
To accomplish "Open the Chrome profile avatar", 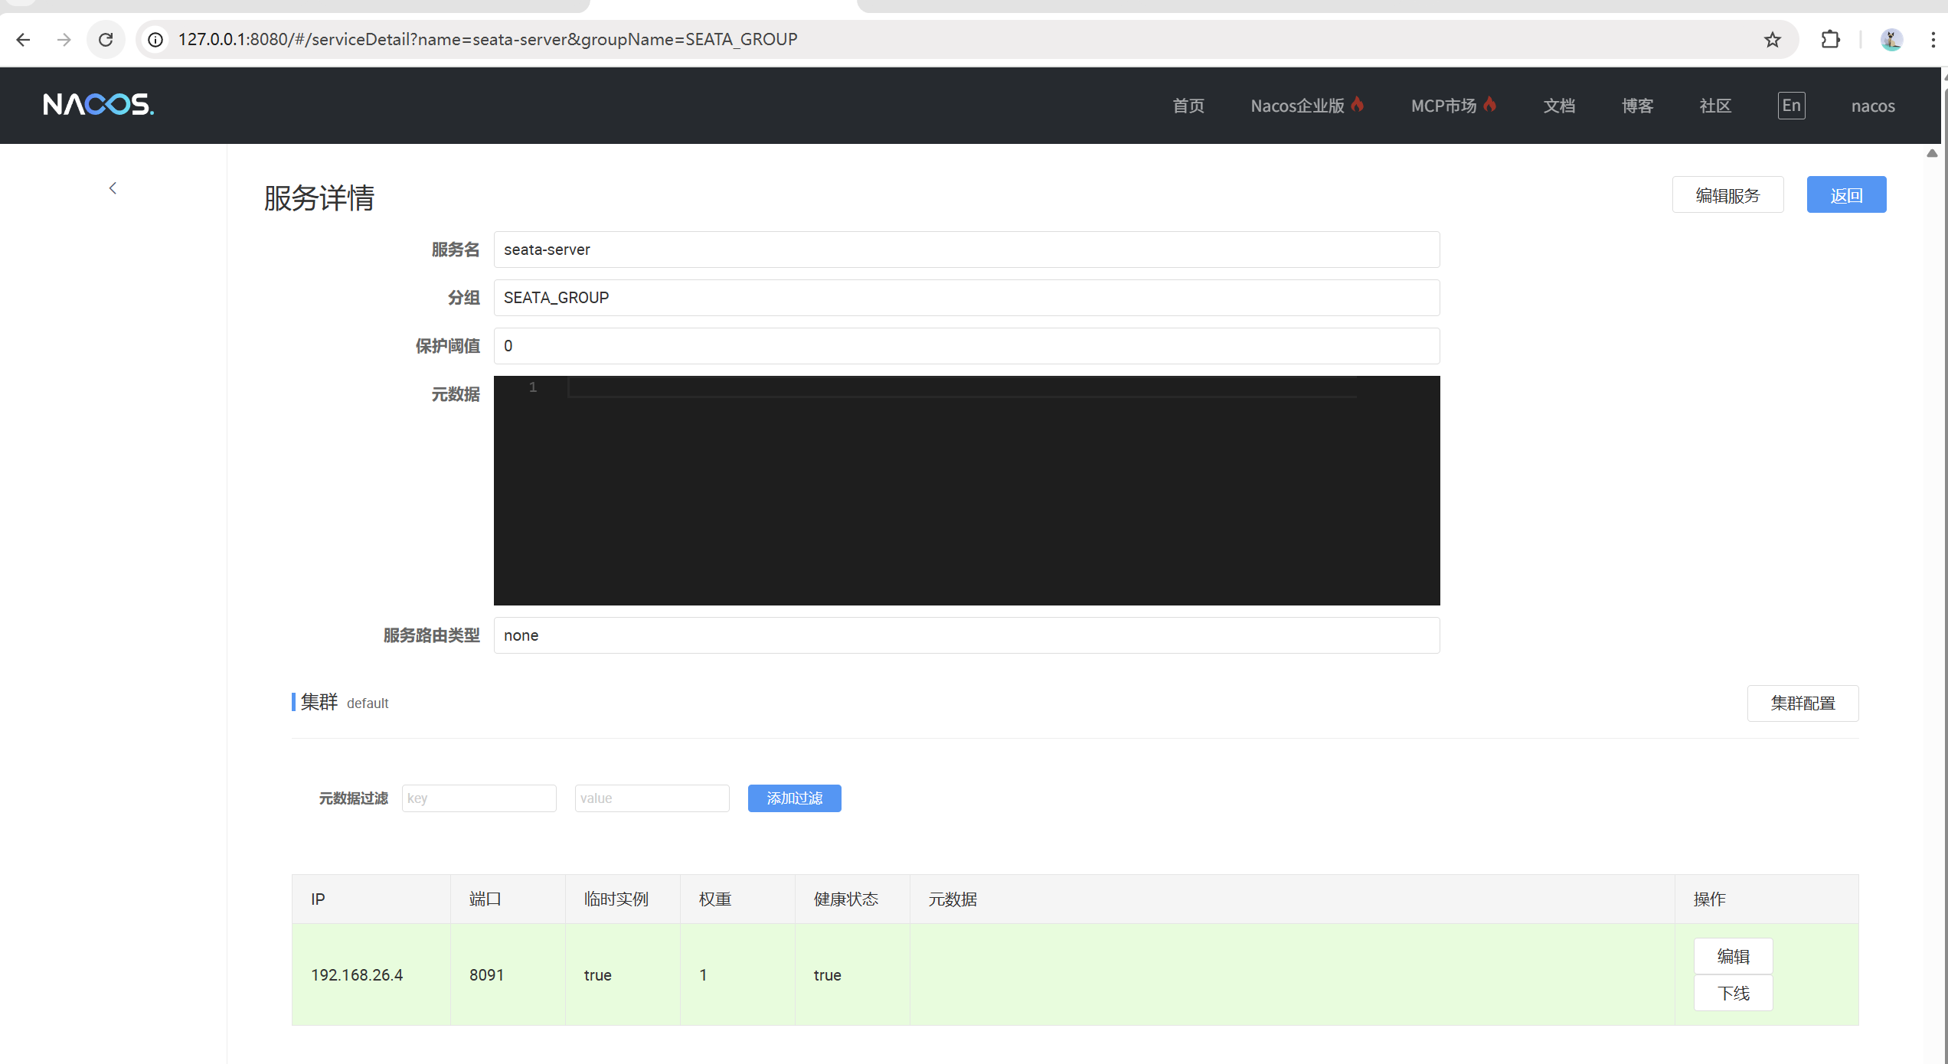I will [x=1891, y=40].
